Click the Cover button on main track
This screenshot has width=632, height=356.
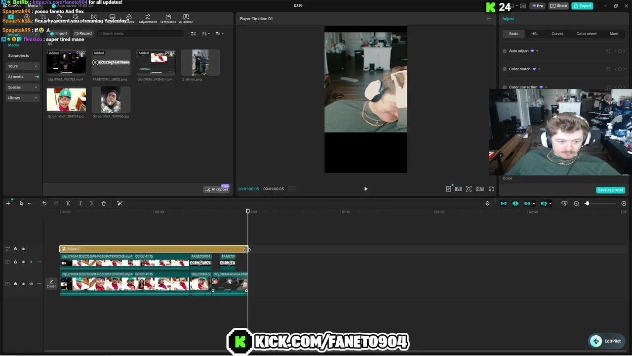click(x=51, y=284)
